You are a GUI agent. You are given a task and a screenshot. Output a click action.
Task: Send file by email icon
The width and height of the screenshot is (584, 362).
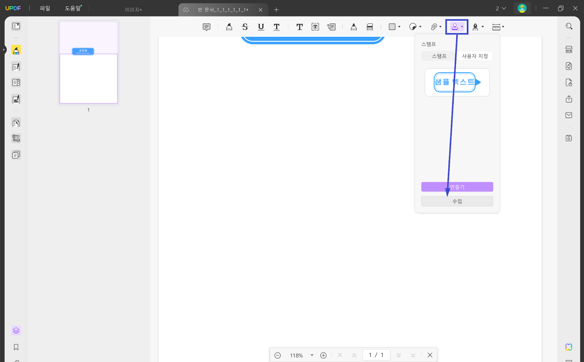(569, 115)
